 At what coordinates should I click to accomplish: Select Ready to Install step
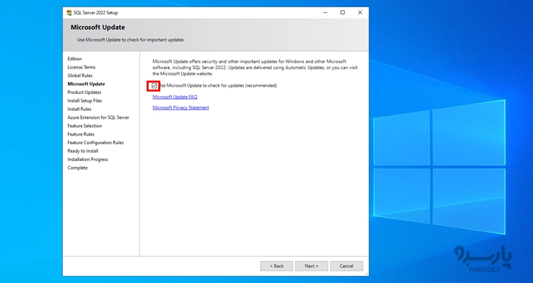click(x=83, y=151)
